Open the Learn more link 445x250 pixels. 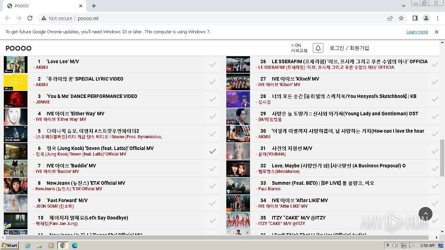pos(417,32)
